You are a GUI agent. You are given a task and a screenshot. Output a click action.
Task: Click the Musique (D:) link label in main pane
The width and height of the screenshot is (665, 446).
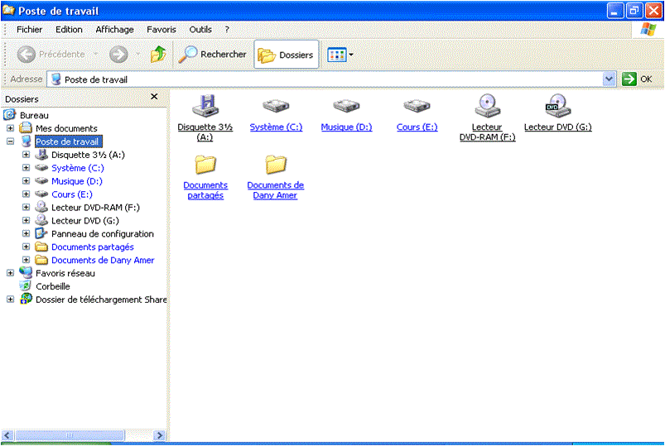pos(346,127)
